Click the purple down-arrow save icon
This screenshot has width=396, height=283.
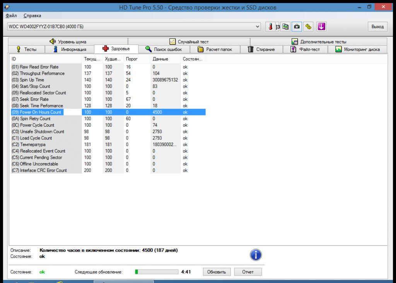click(x=321, y=27)
